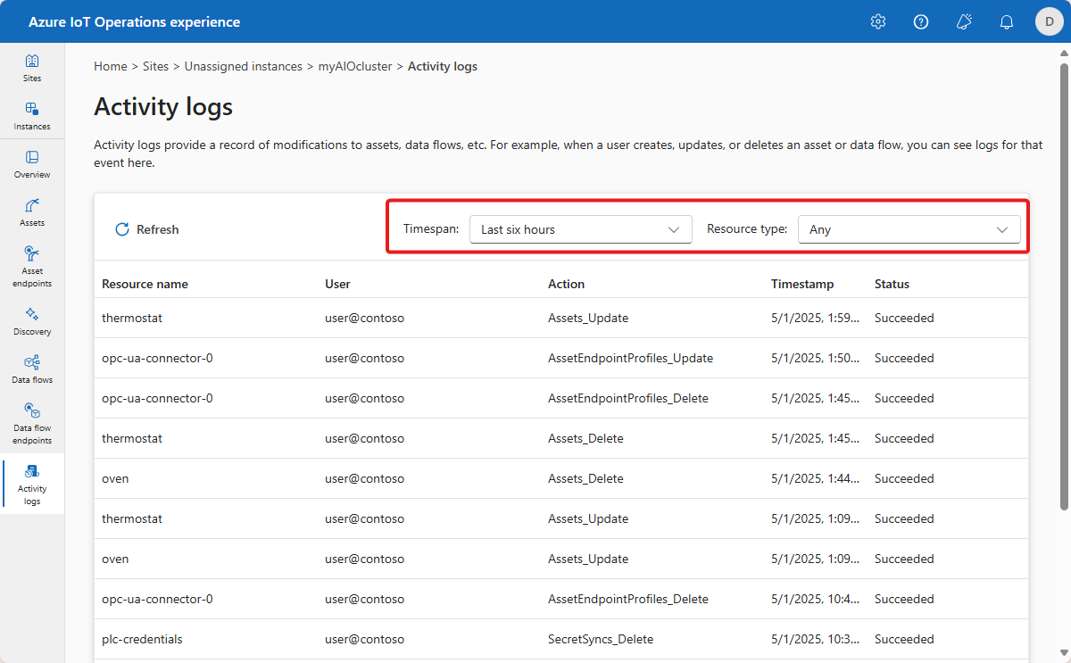The width and height of the screenshot is (1071, 663).
Task: Navigate to Discovery in sidebar
Action: [32, 321]
